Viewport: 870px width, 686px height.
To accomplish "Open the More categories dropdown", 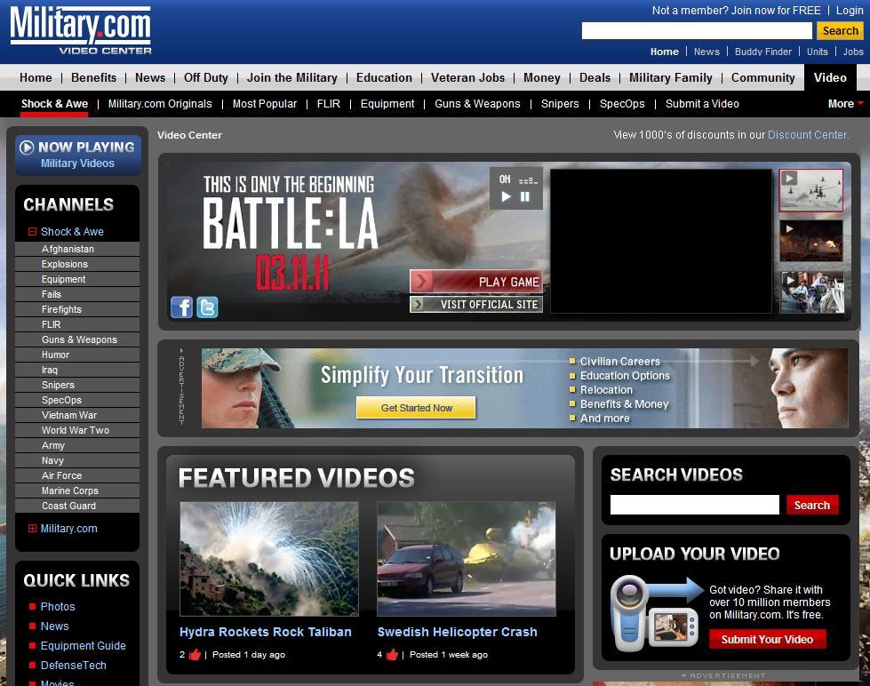I will click(x=846, y=104).
